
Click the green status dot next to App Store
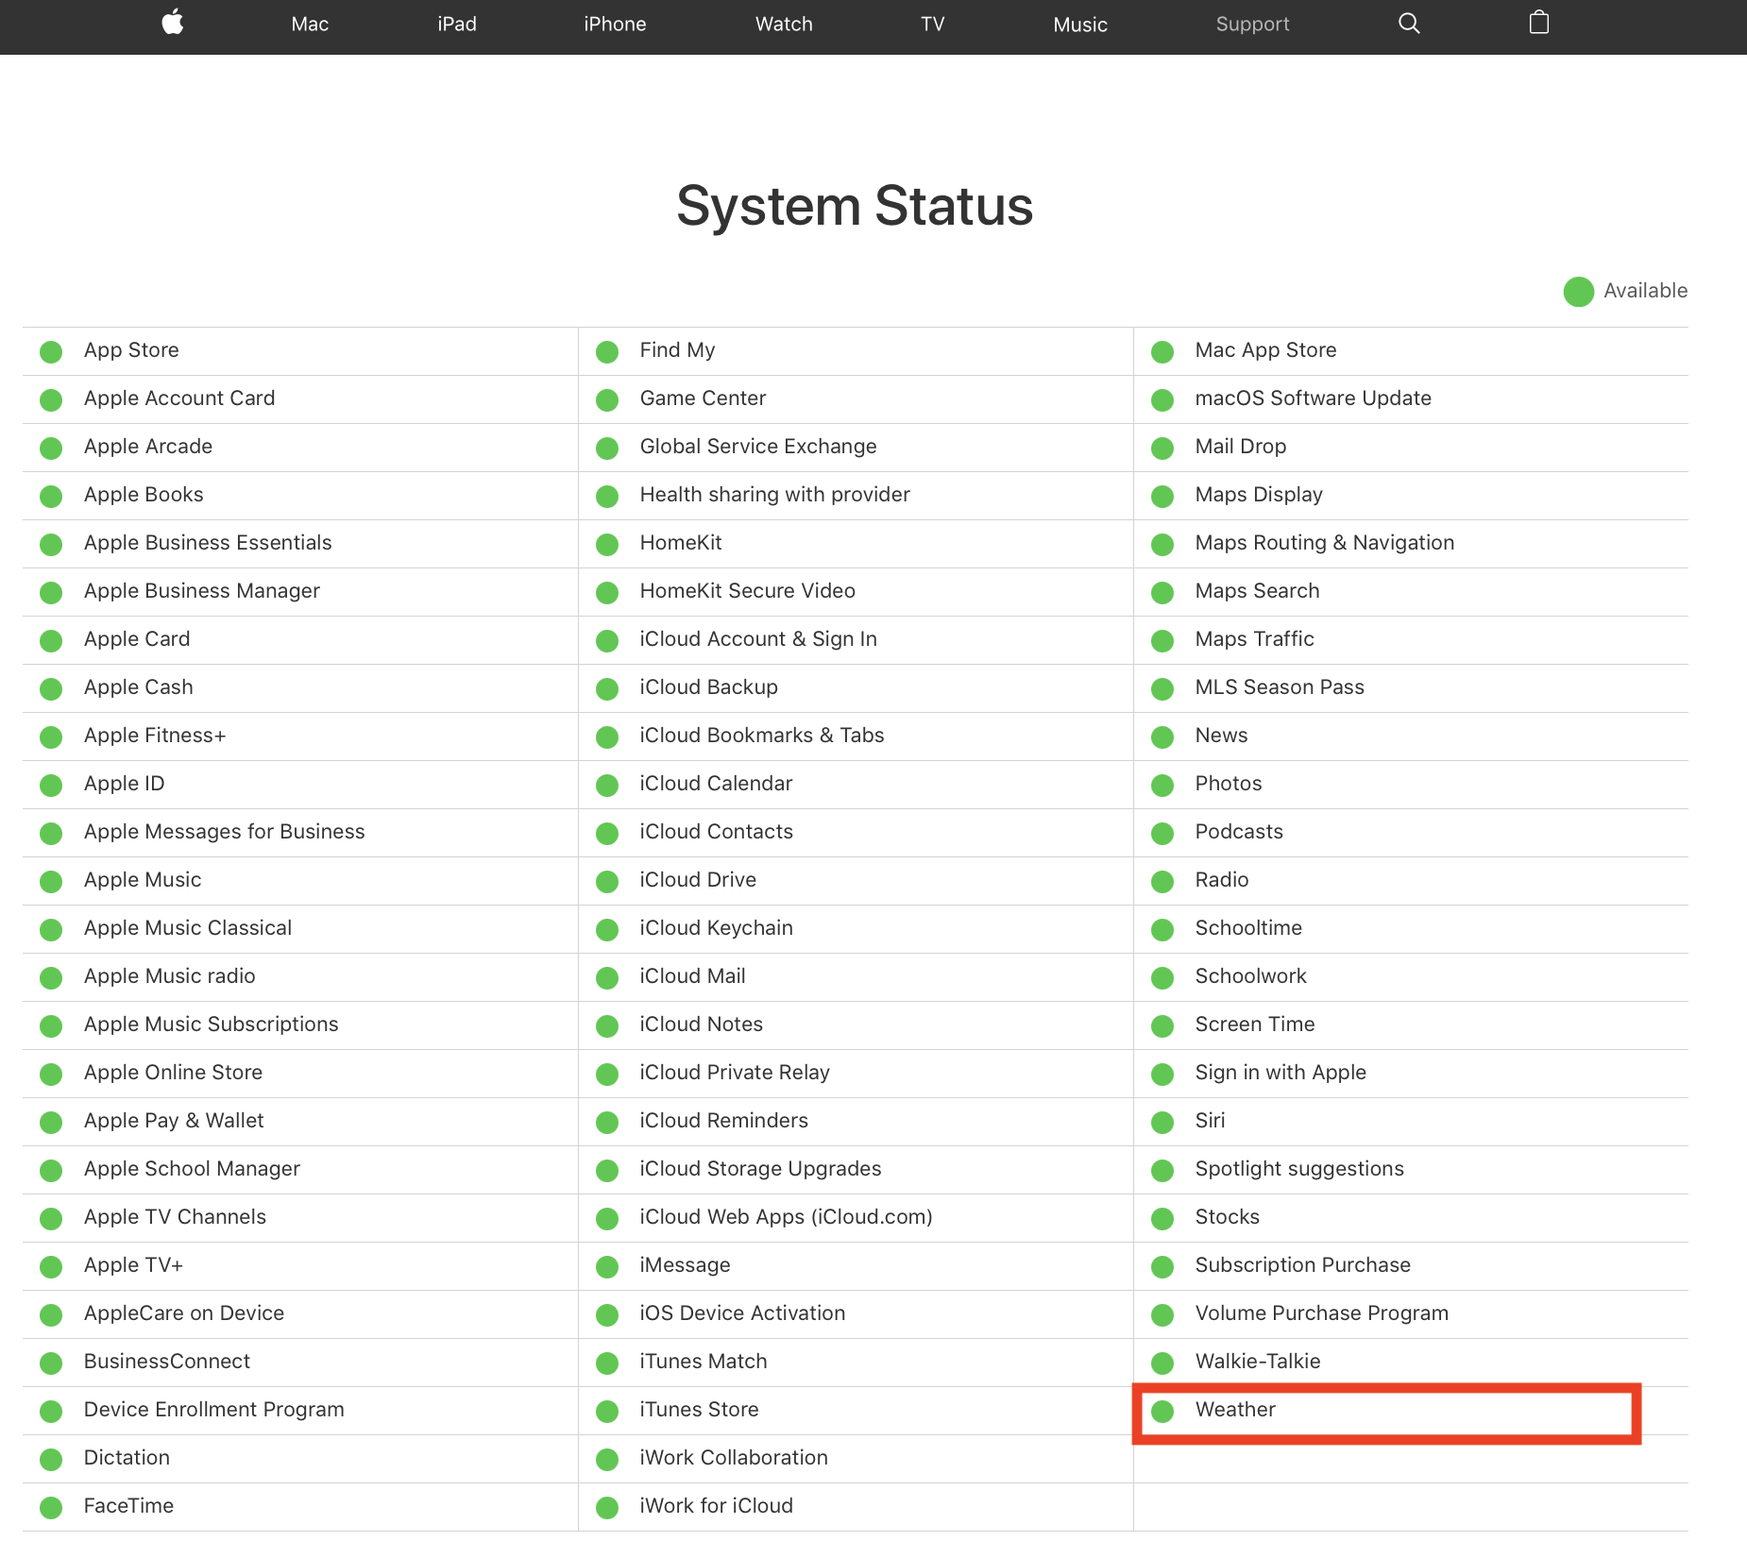(51, 352)
